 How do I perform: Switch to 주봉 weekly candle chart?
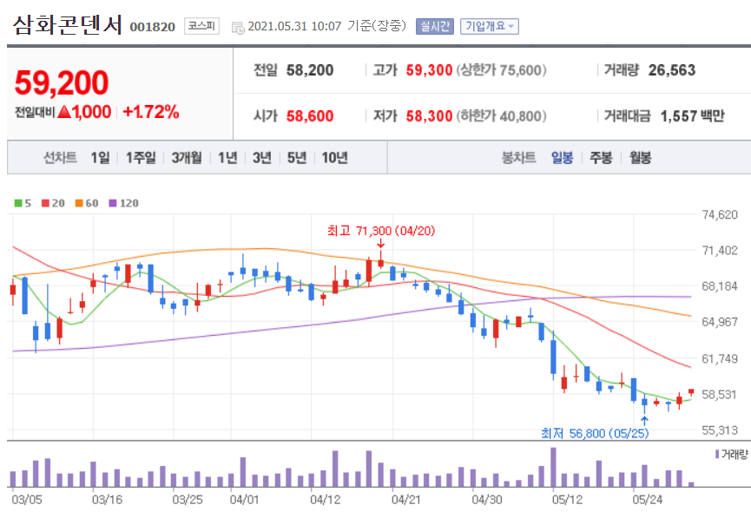[601, 158]
